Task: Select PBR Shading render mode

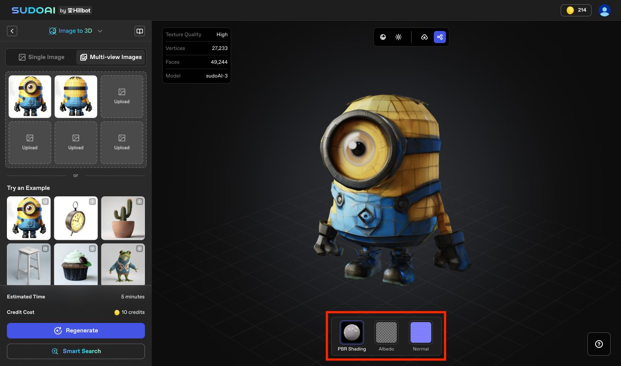Action: point(352,336)
